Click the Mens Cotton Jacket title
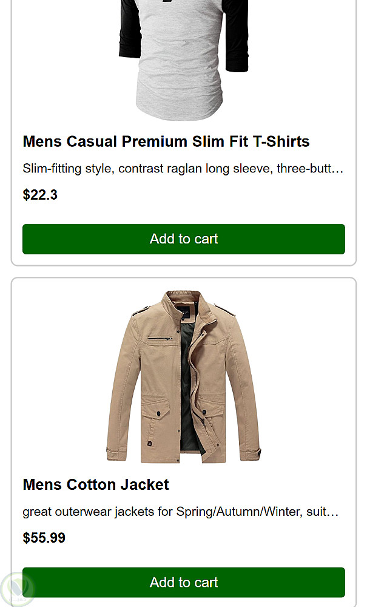Image resolution: width=367 pixels, height=607 pixels. click(95, 484)
